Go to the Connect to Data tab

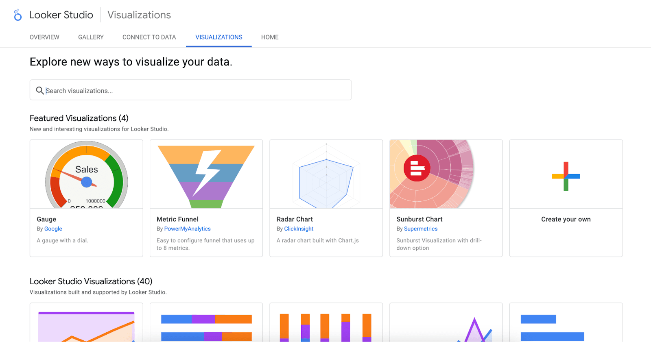[x=149, y=37]
